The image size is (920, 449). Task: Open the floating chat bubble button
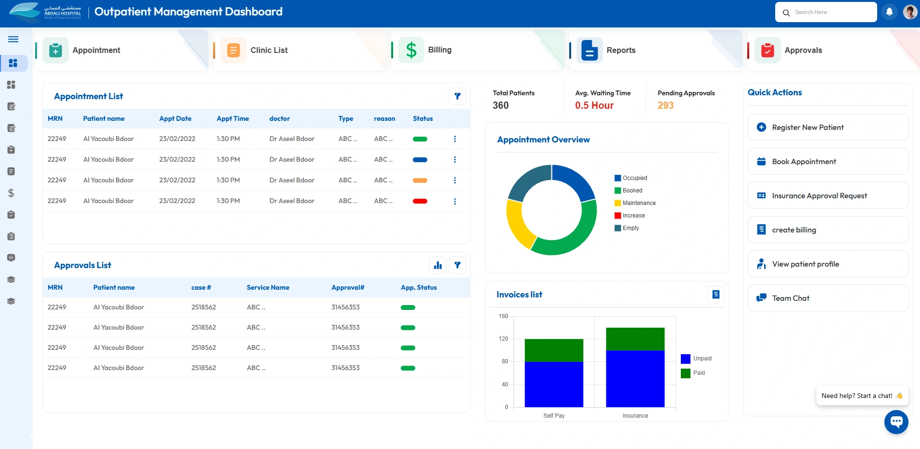[x=896, y=422]
